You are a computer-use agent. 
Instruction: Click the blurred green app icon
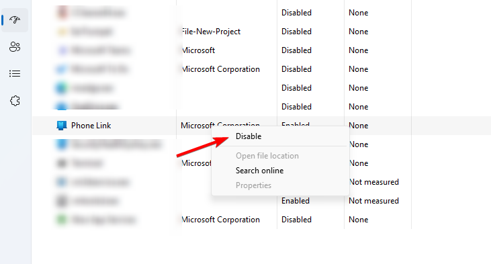click(x=62, y=220)
